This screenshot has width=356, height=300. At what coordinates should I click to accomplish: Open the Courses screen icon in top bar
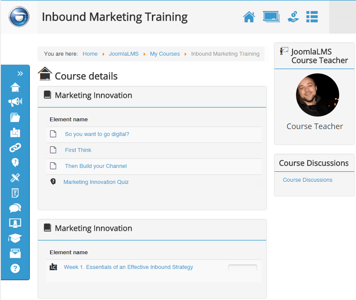pyautogui.click(x=271, y=16)
